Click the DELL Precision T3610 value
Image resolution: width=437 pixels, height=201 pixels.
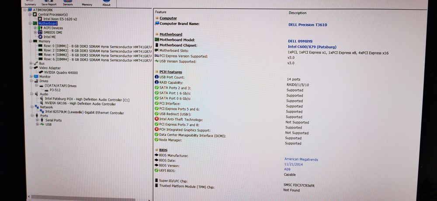coord(308,25)
